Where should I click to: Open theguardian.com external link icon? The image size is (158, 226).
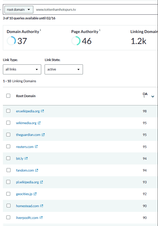coord(43,135)
